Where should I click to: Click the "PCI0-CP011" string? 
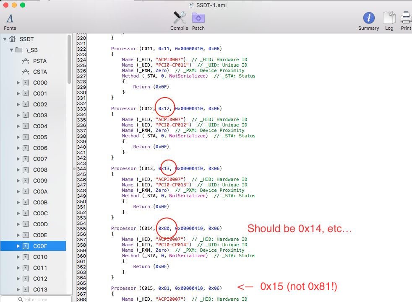(173, 65)
